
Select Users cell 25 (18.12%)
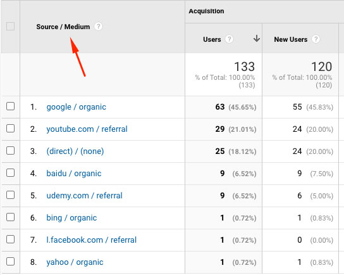236,151
